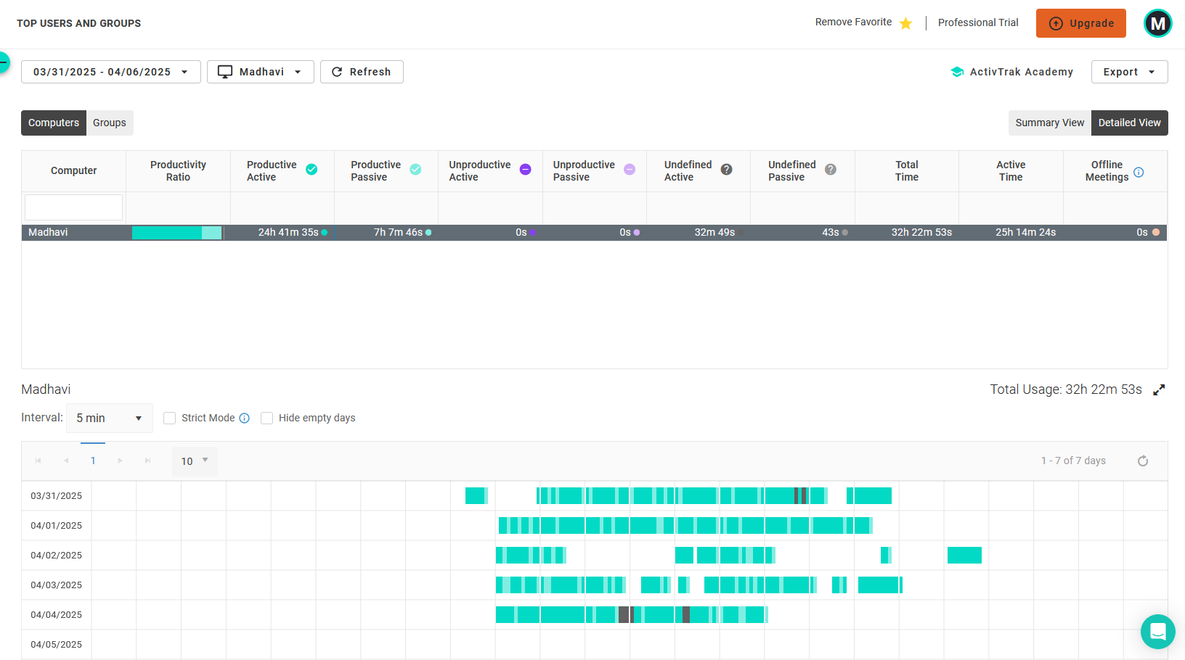Click the Strict Mode info icon

245,418
